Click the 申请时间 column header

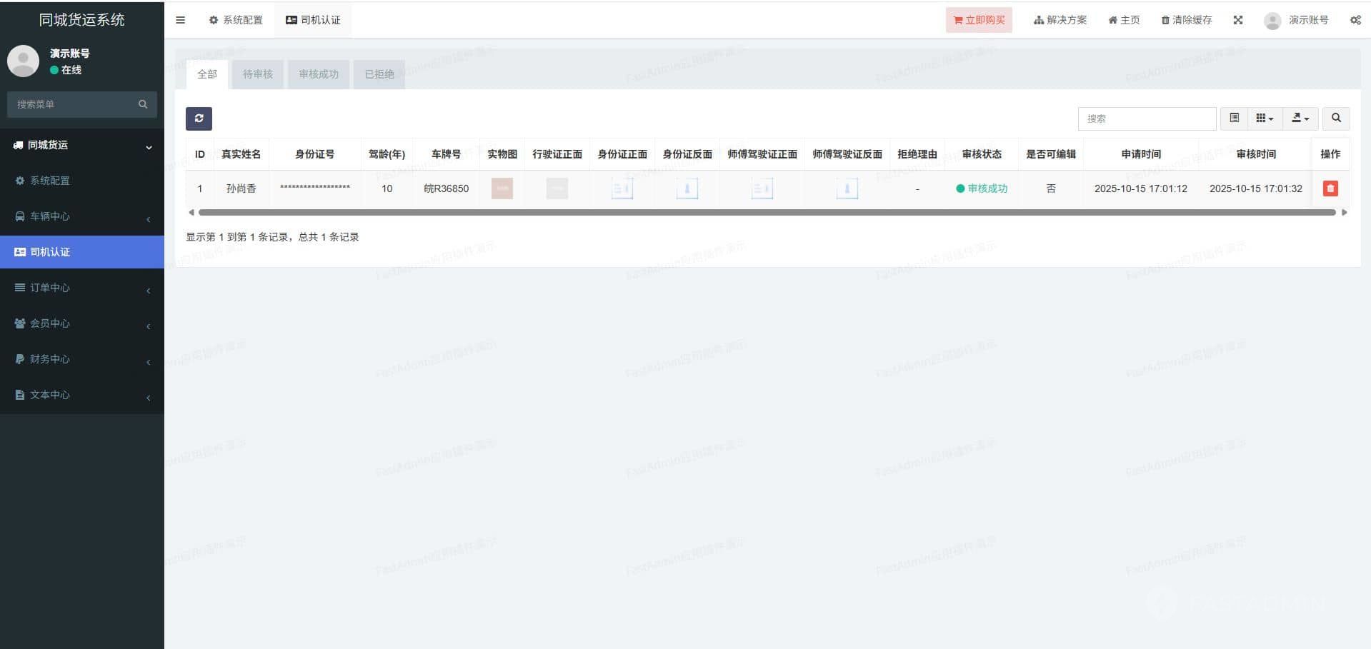1141,154
